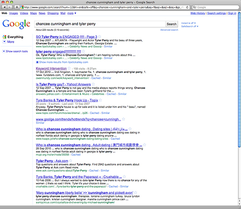Switch to the Maps tab

click(33, 13)
